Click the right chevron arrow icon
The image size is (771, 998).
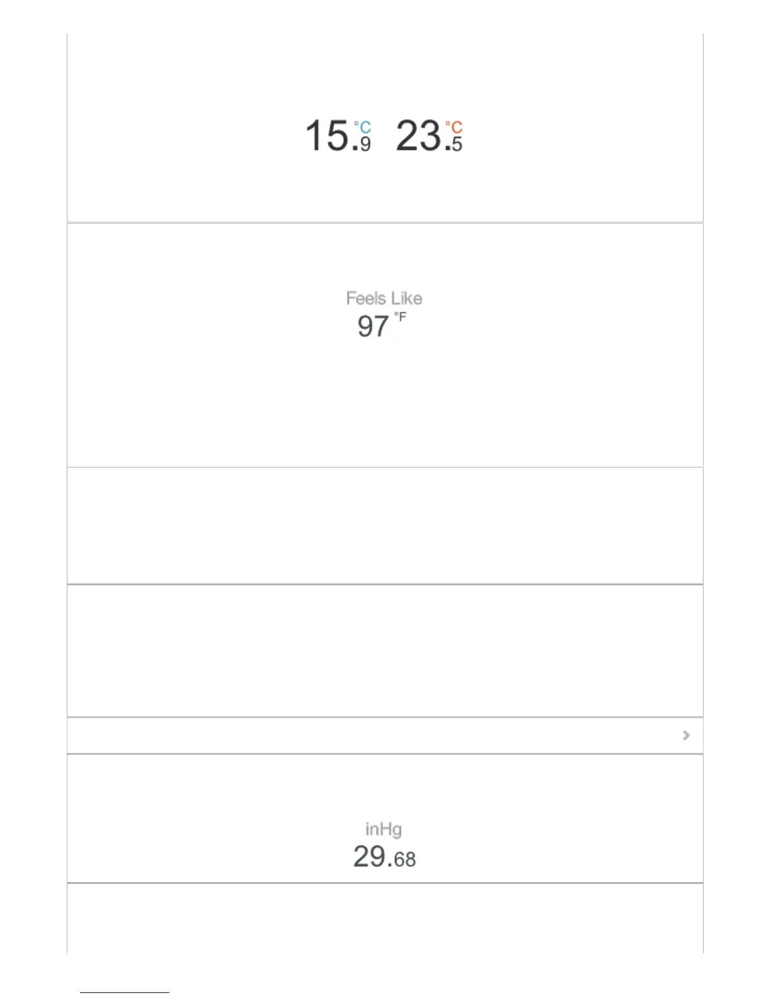click(686, 735)
